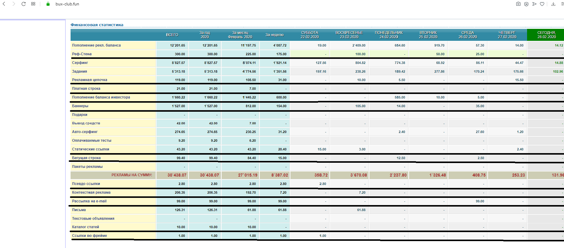Select the monthly value 11'197.75

(248, 45)
